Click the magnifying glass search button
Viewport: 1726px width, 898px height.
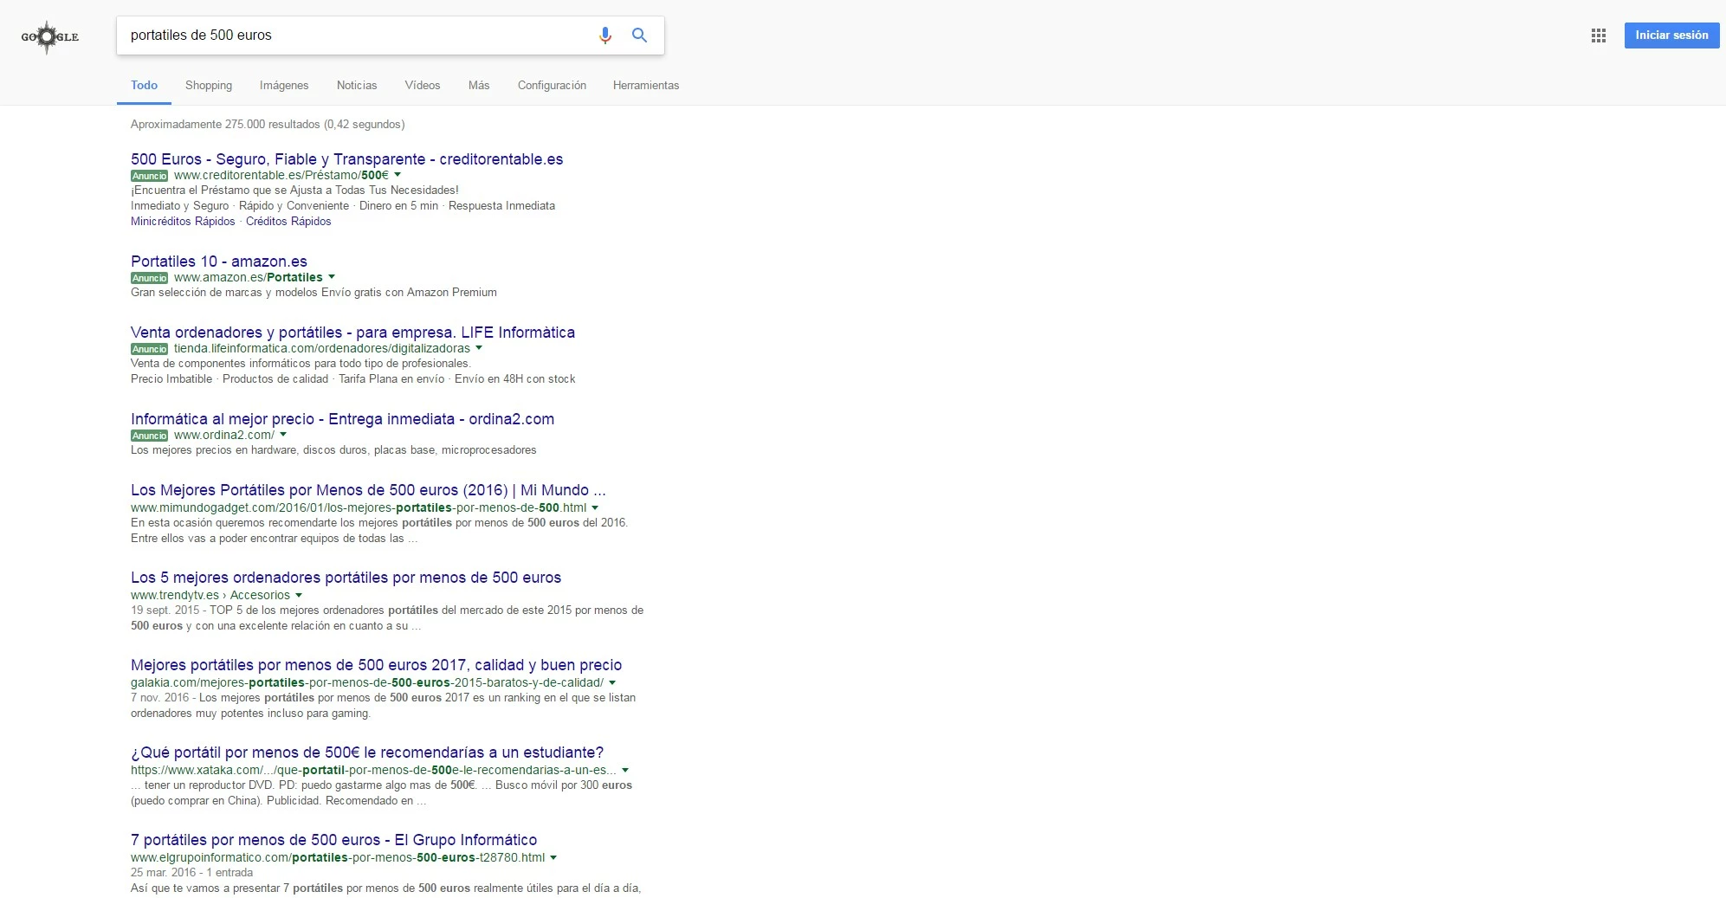[639, 36]
